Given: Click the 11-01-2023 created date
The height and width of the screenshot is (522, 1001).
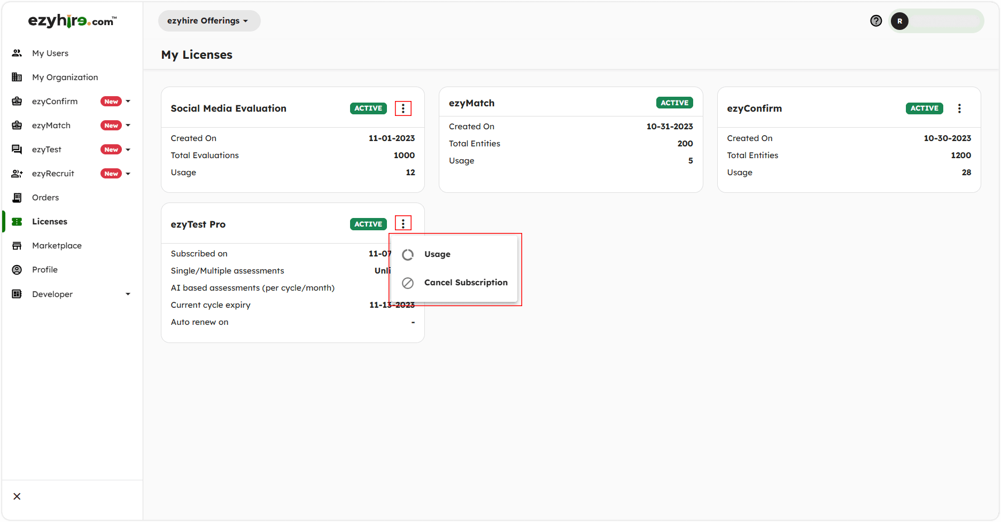Looking at the screenshot, I should (x=392, y=138).
